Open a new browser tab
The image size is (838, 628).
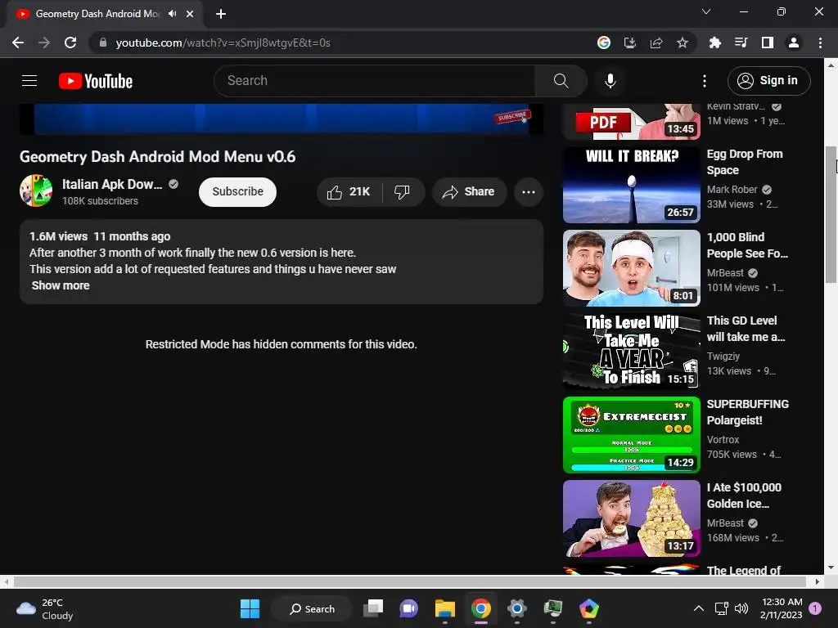[221, 14]
